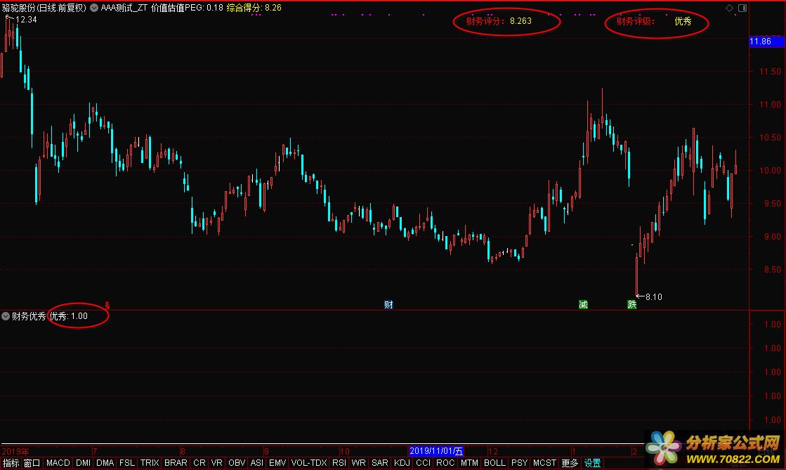The image size is (786, 470).
Task: Choose the VR indicator
Action: tap(216, 463)
